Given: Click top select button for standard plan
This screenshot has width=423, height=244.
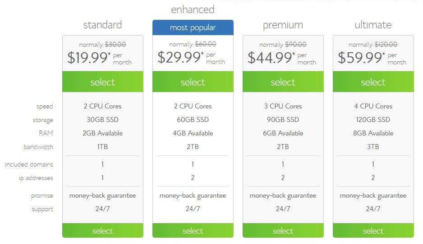Looking at the screenshot, I should [102, 81].
